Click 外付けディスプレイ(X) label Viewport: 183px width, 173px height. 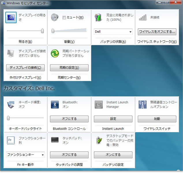coord(25,78)
